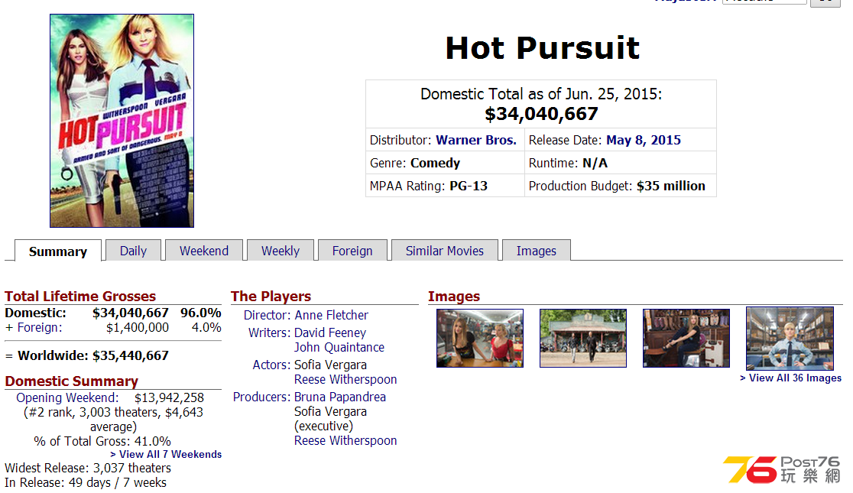
Task: Go to Similar Movies tab
Action: (444, 251)
